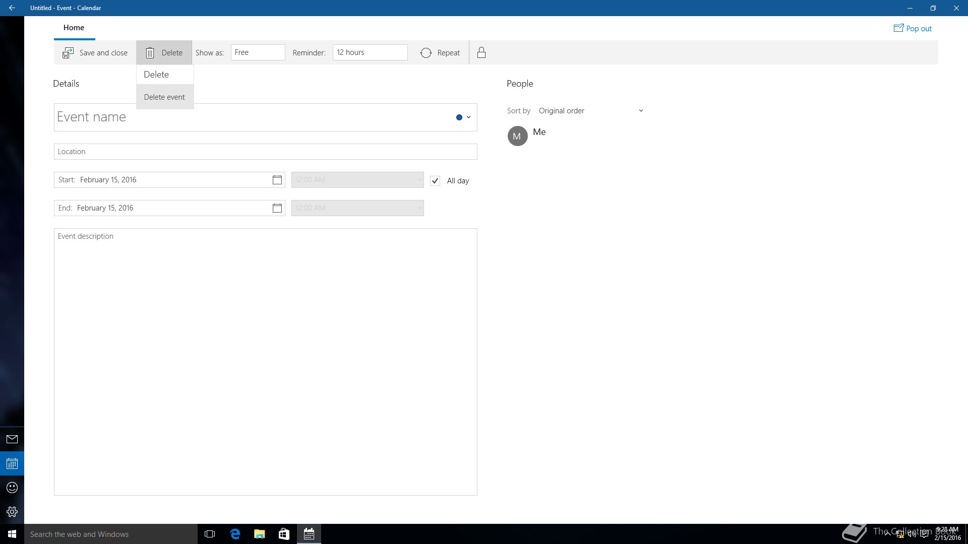
Task: Open End date calendar picker icon
Action: point(277,208)
